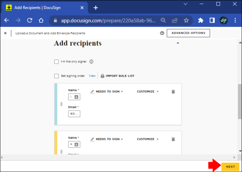Click the scroll up arrow
The height and width of the screenshot is (172, 242).
tap(240, 42)
